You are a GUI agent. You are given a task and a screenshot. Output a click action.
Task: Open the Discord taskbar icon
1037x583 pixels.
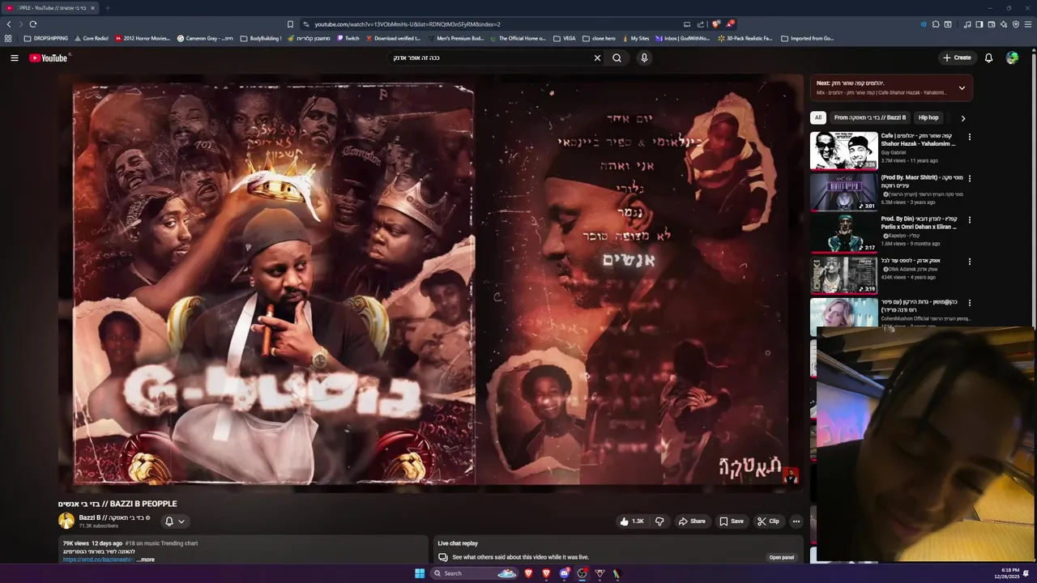[x=564, y=573]
